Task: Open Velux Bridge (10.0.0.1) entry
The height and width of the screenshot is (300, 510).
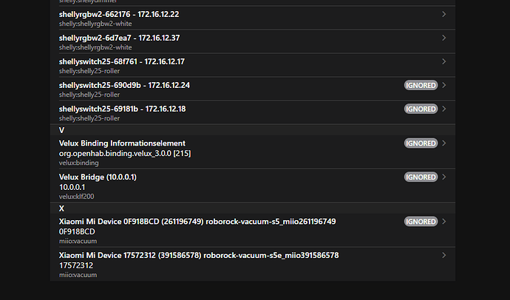Action: tap(253, 186)
